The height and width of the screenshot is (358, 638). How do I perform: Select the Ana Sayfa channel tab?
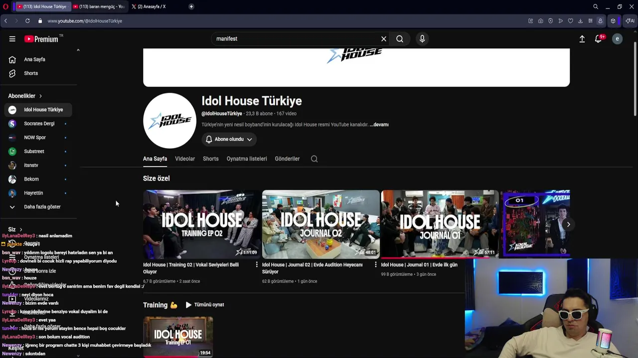coord(155,159)
